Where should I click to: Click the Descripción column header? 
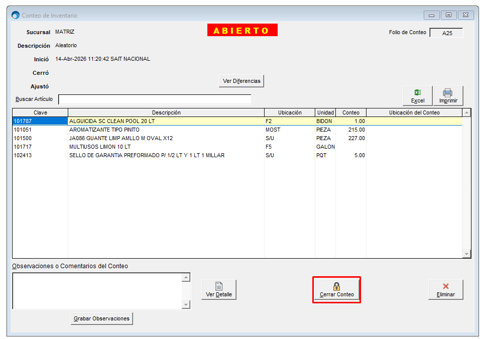tap(166, 112)
